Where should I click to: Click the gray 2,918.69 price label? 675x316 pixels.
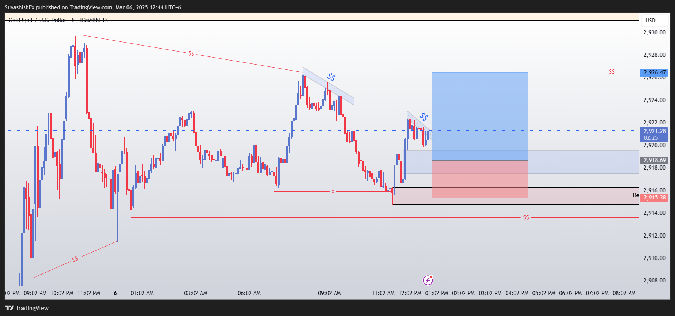click(654, 160)
